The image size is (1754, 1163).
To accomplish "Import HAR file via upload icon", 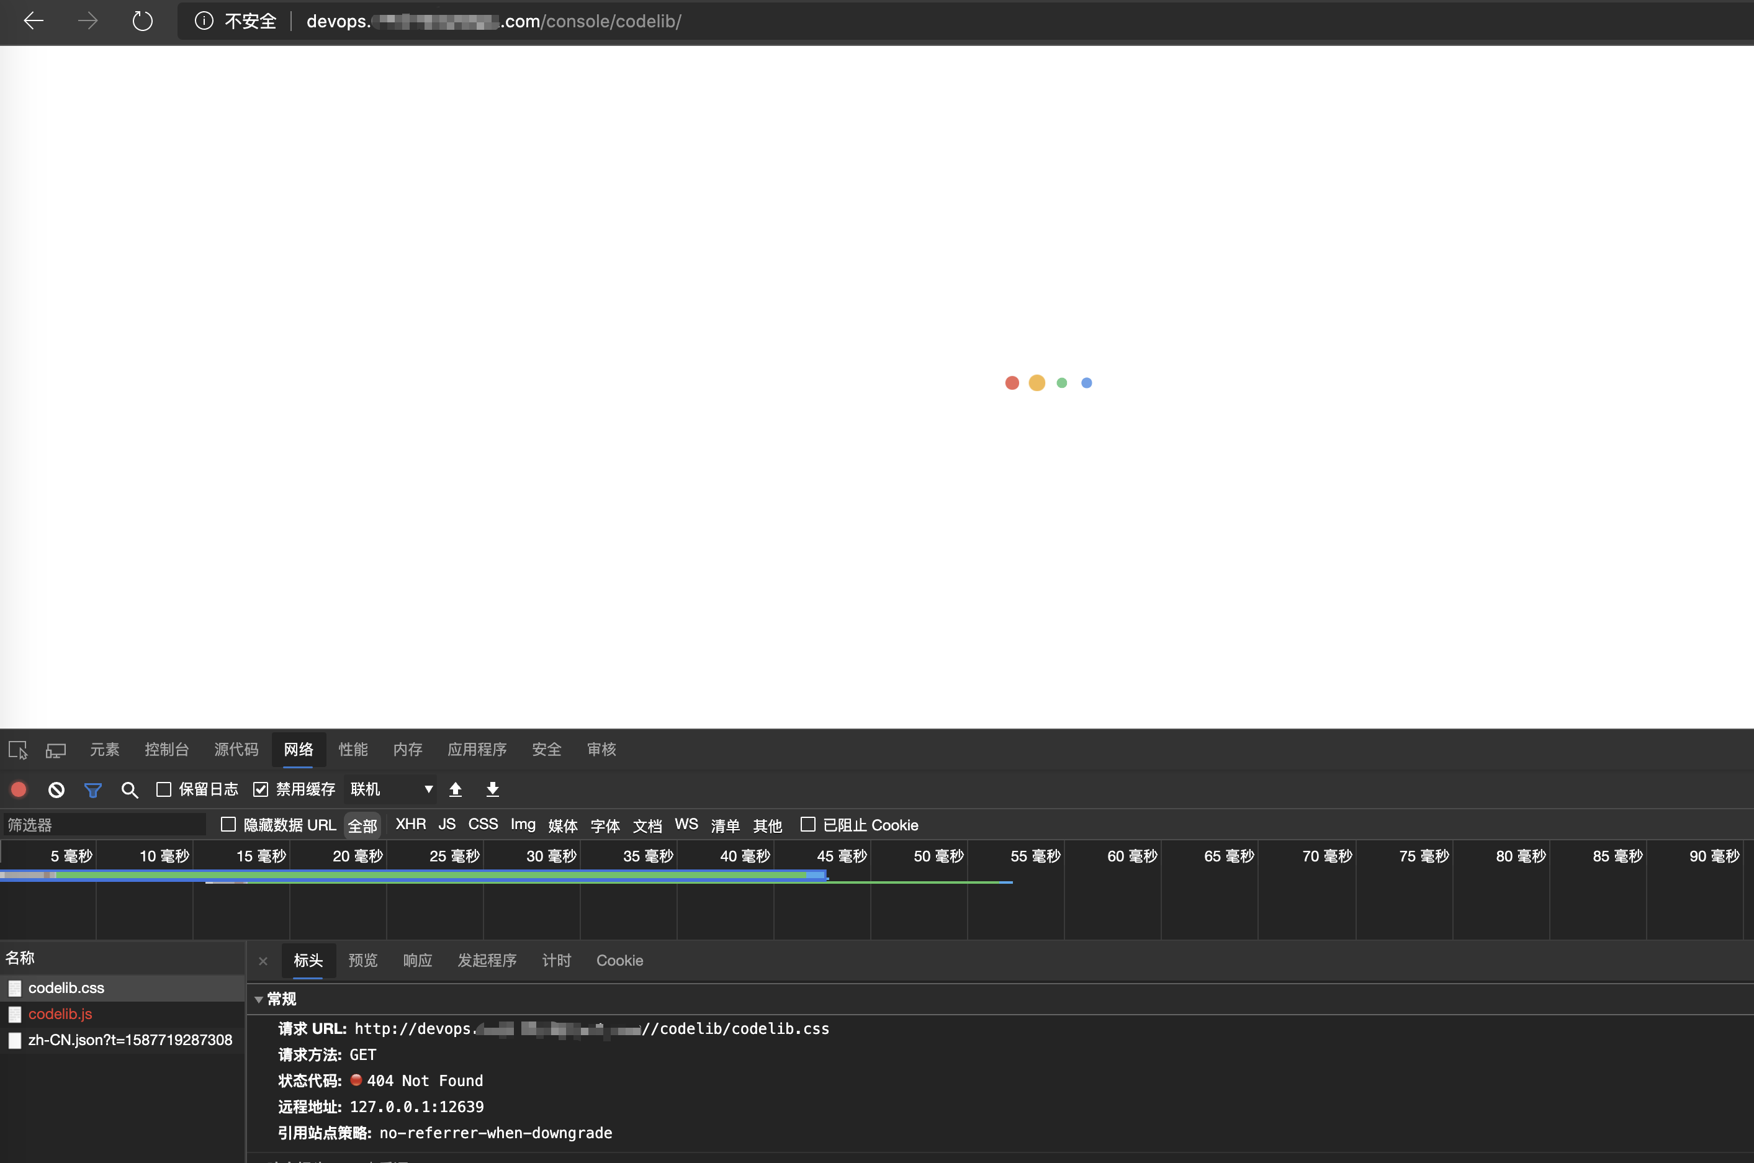I will click(x=456, y=789).
